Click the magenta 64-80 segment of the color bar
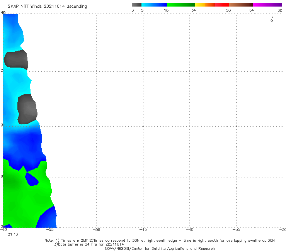 pyautogui.click(x=267, y=5)
